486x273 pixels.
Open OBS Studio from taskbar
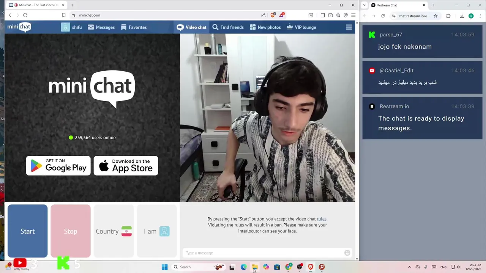click(299, 267)
